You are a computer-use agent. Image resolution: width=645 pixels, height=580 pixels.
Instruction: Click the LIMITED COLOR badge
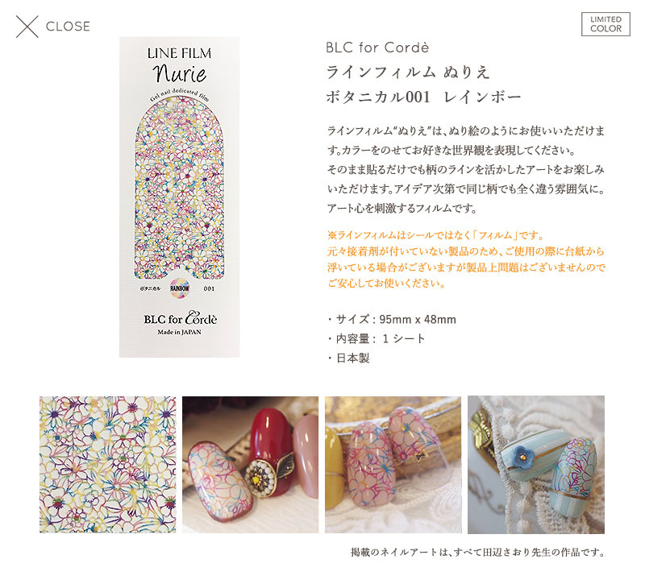pyautogui.click(x=605, y=24)
